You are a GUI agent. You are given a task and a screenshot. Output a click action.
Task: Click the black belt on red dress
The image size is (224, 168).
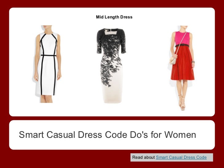[x=182, y=46]
